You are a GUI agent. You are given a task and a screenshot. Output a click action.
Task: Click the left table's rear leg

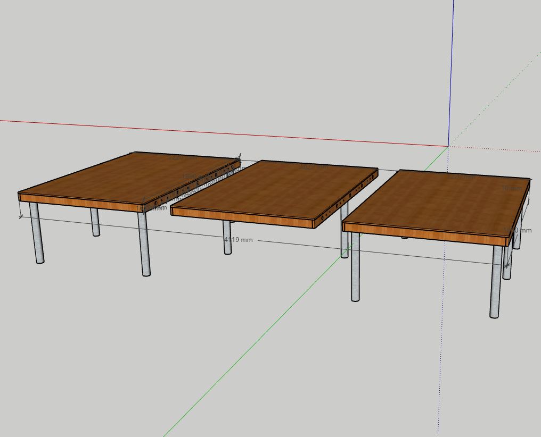click(95, 222)
